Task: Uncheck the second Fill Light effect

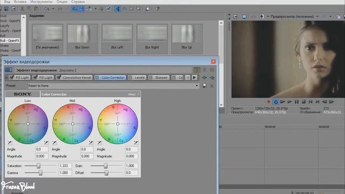Action: click(x=35, y=77)
